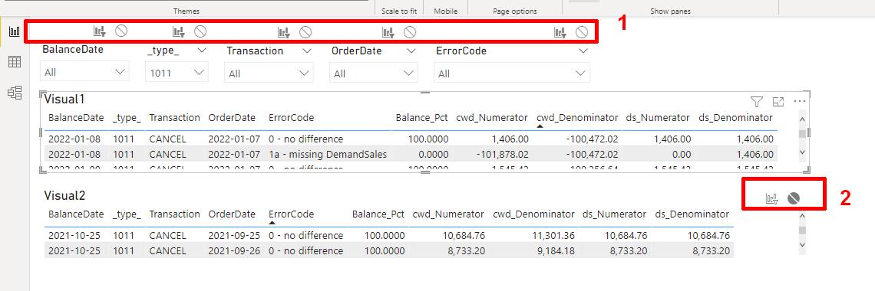Click Visual2 scrollbar thumb
875x291 pixels.
(x=802, y=231)
